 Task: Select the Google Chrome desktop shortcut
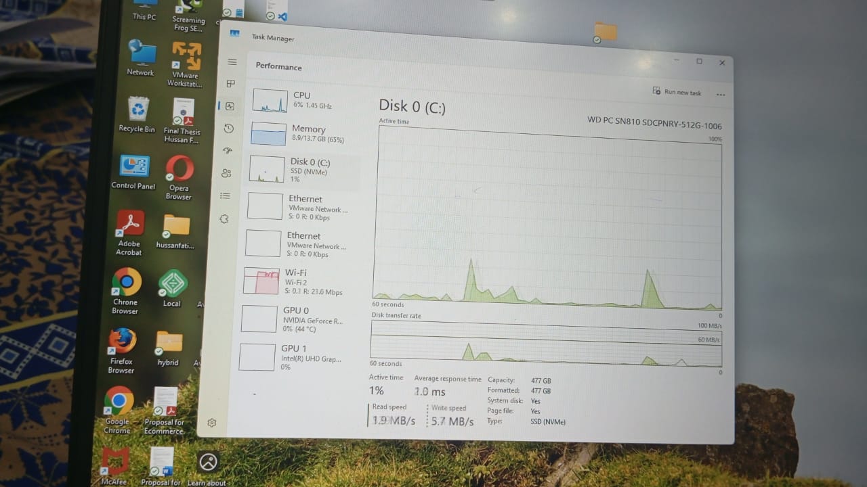coord(118,411)
